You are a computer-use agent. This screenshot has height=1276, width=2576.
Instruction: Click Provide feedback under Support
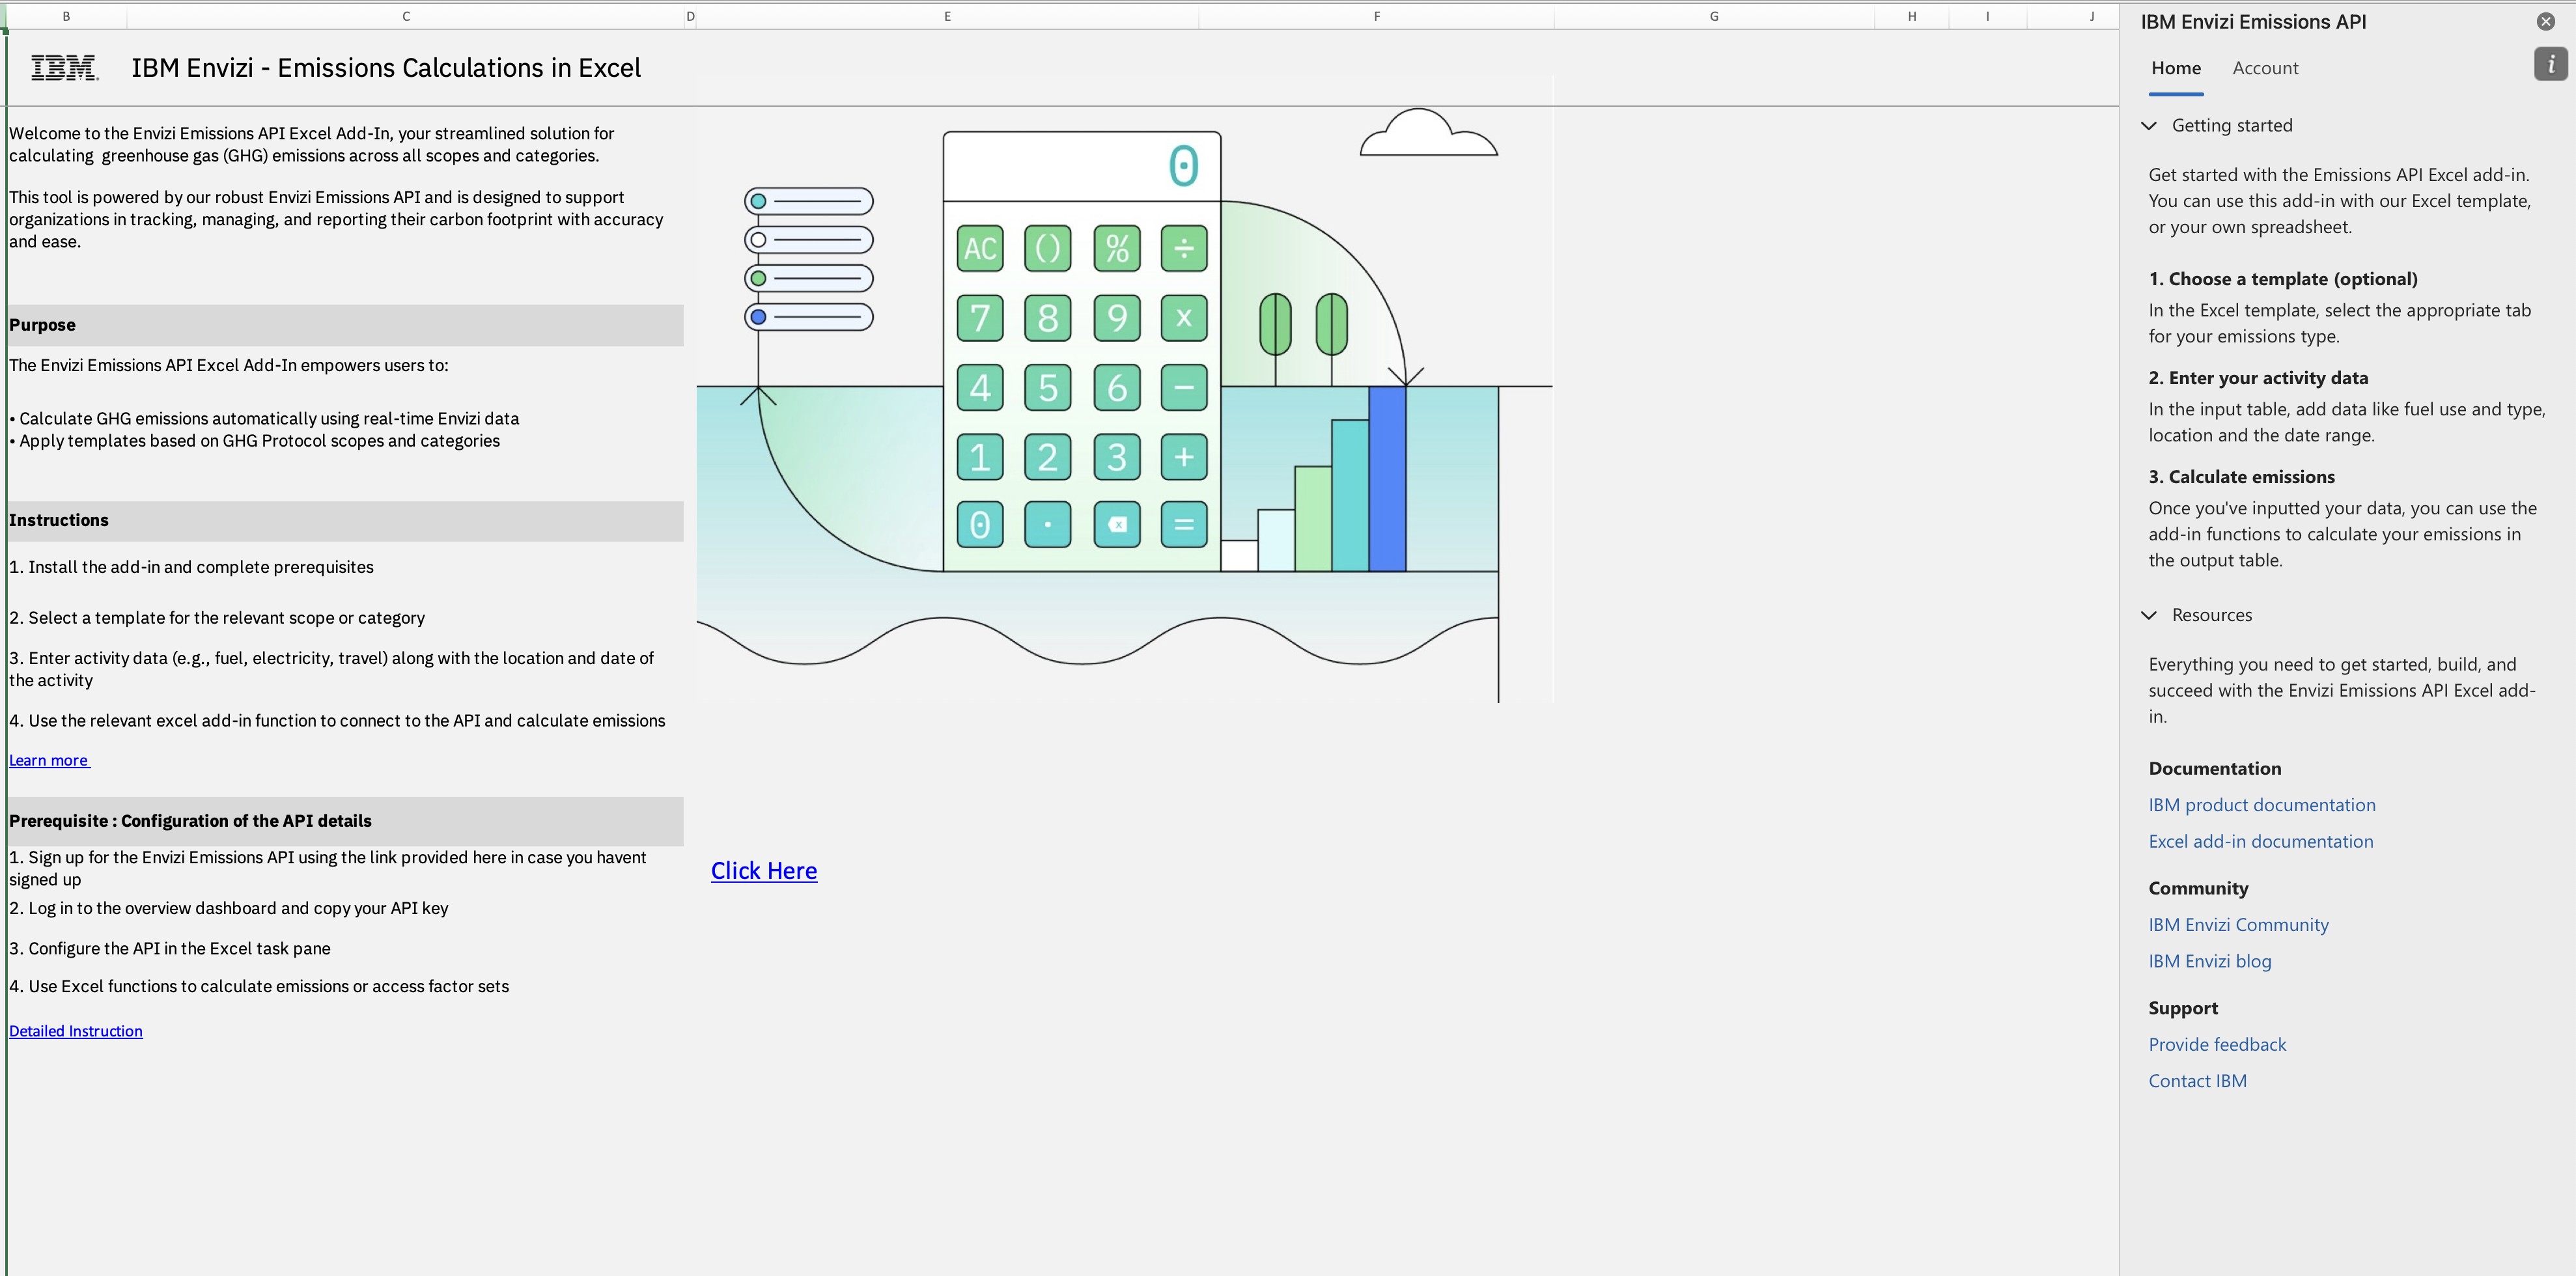[x=2217, y=1044]
